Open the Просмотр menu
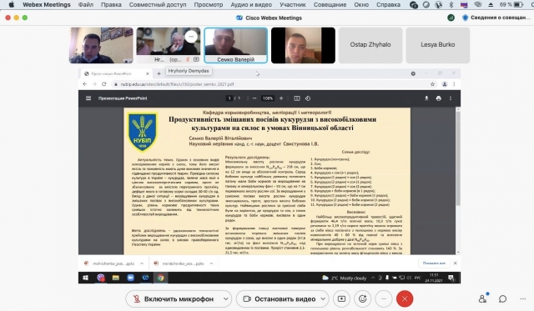The image size is (534, 311). (x=209, y=5)
